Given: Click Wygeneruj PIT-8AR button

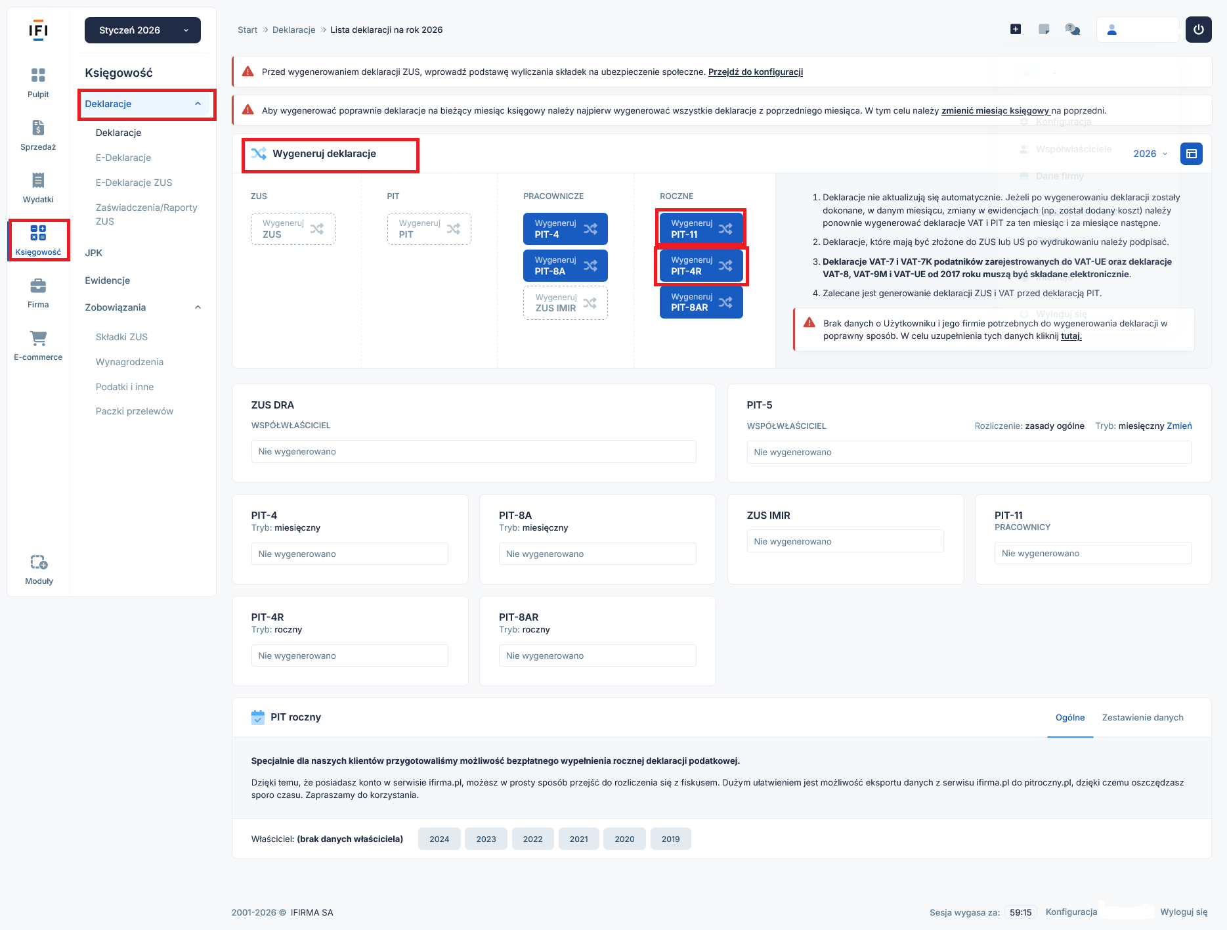Looking at the screenshot, I should tap(700, 302).
